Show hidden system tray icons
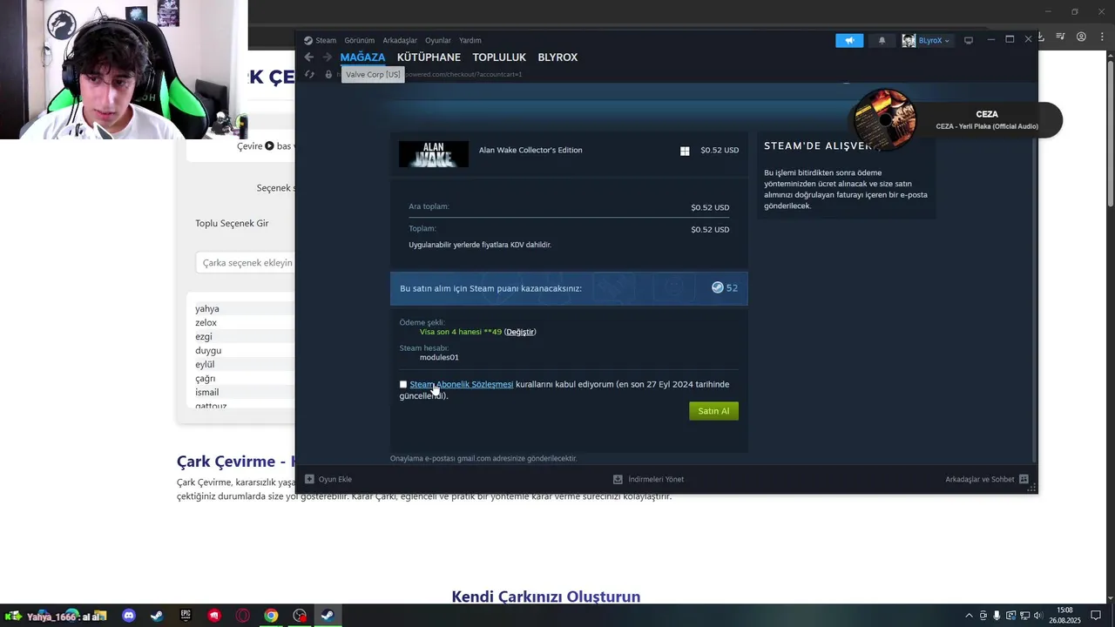 tap(970, 616)
